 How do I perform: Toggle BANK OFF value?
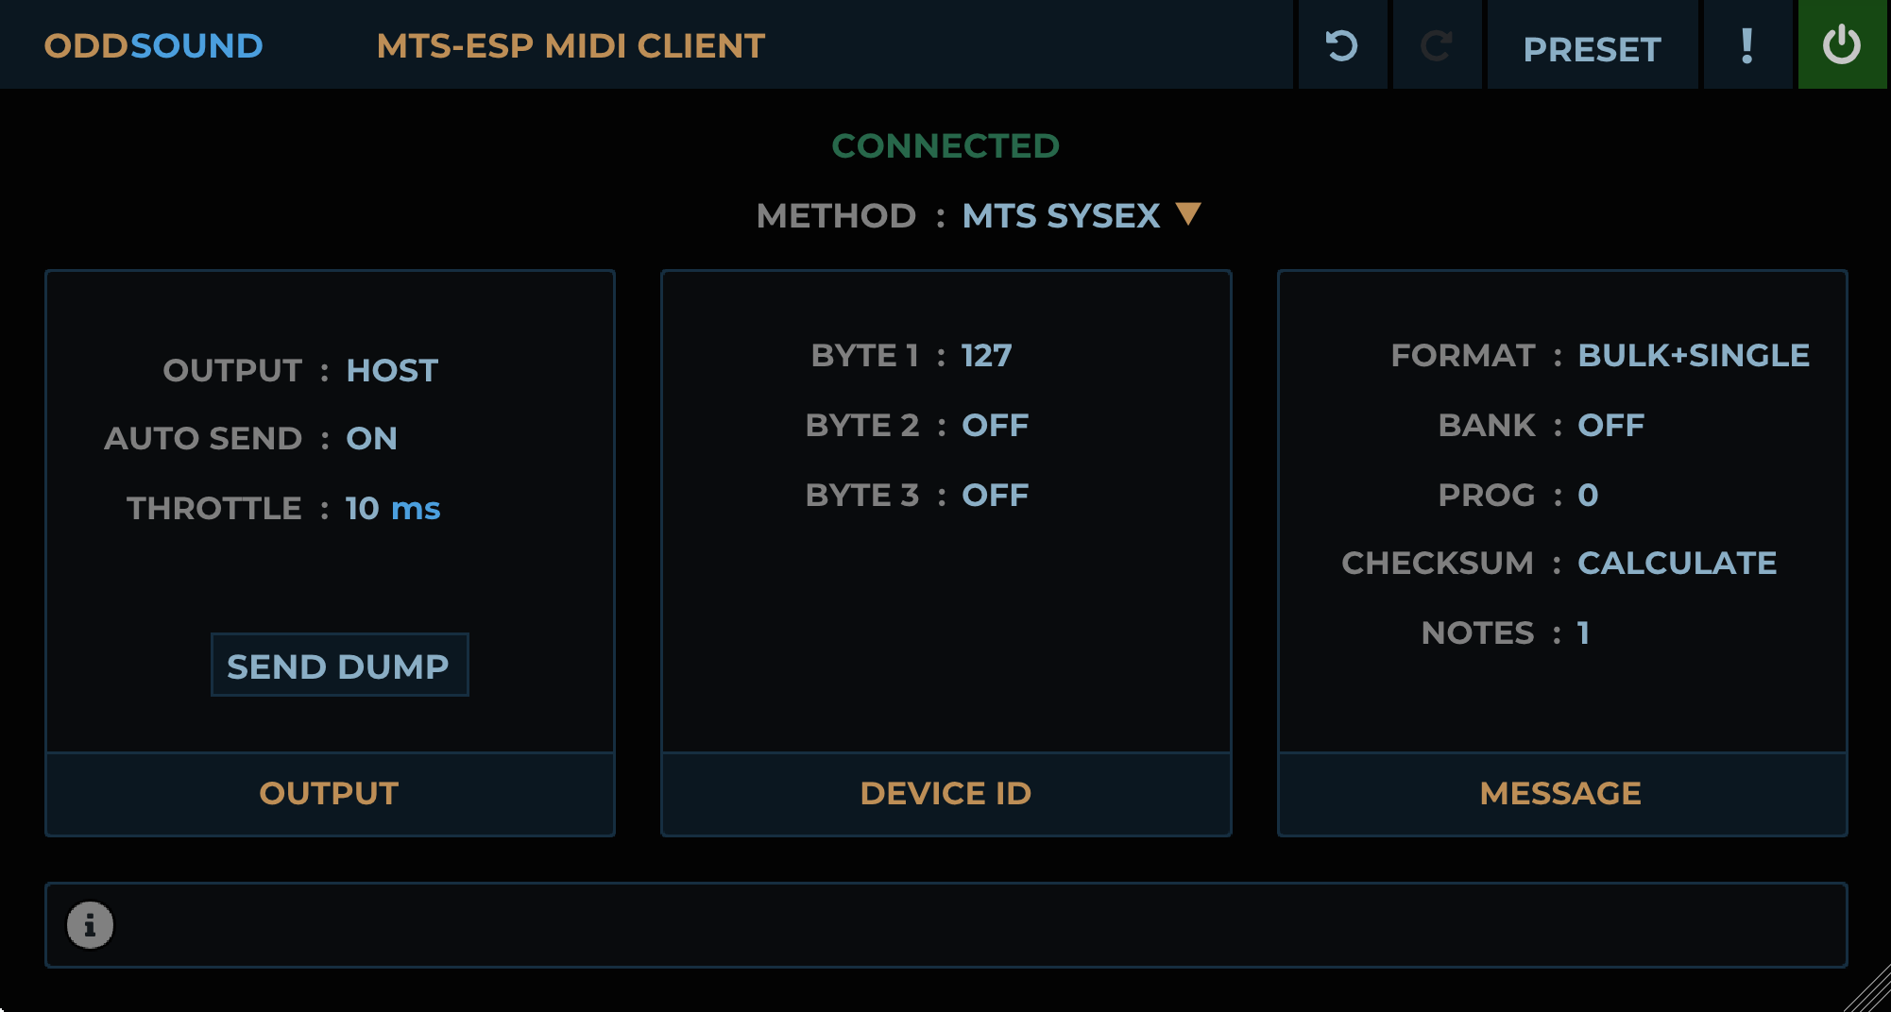pyautogui.click(x=1610, y=426)
